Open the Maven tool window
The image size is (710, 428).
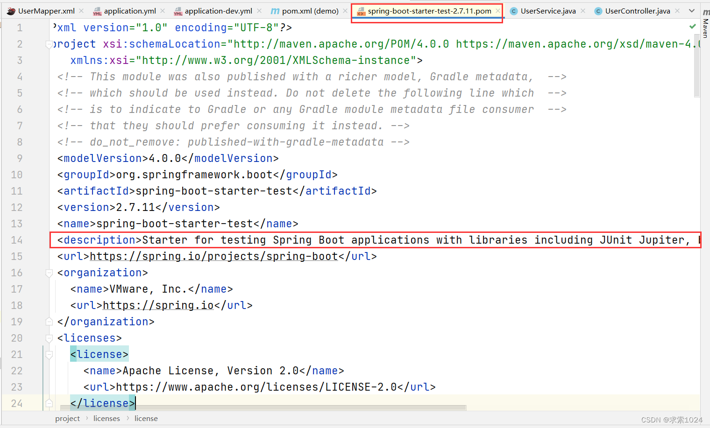pyautogui.click(x=705, y=24)
